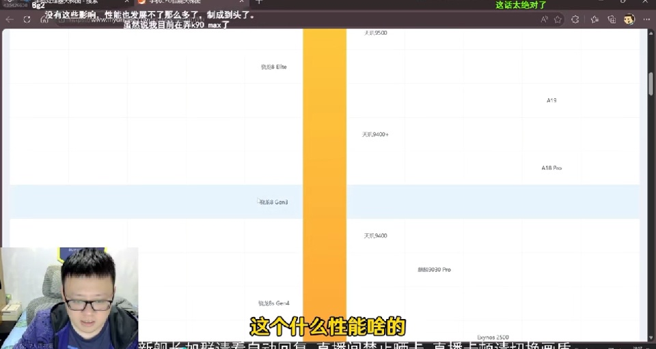Select the 麒麟9030 Pro chip label

(435, 270)
